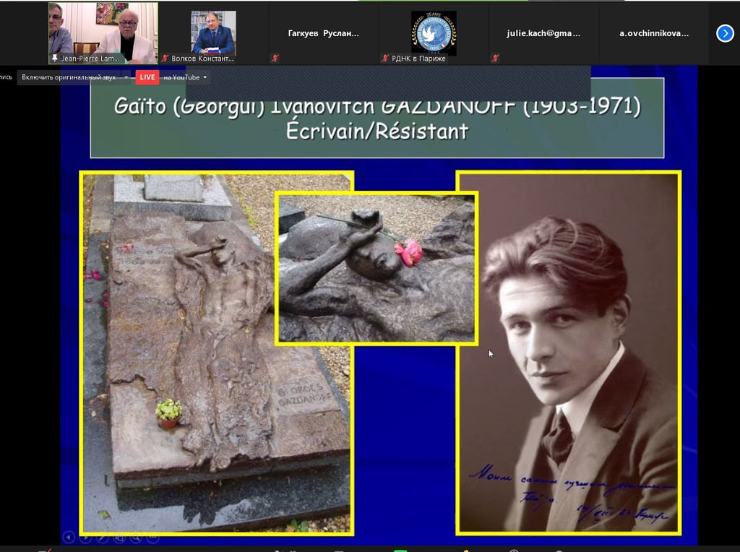This screenshot has width=740, height=552.
Task: Select the РДНК в Париже logo tile
Action: tap(434, 33)
